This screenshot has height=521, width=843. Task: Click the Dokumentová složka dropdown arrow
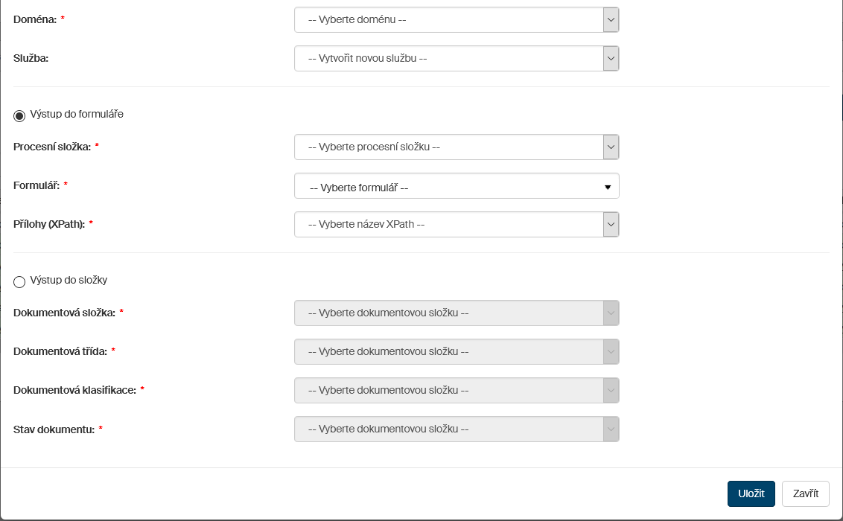(x=611, y=313)
